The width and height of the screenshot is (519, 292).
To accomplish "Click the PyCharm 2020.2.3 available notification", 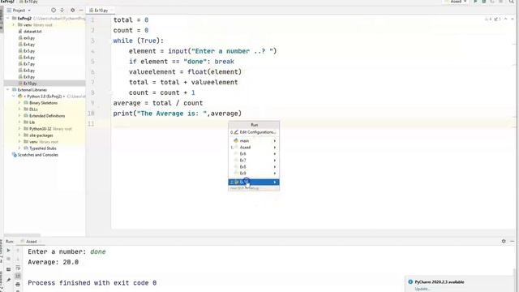I will pyautogui.click(x=440, y=282).
